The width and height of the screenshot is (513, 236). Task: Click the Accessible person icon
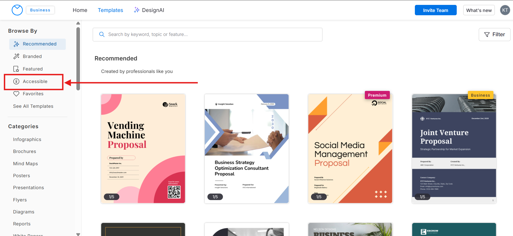pyautogui.click(x=16, y=81)
